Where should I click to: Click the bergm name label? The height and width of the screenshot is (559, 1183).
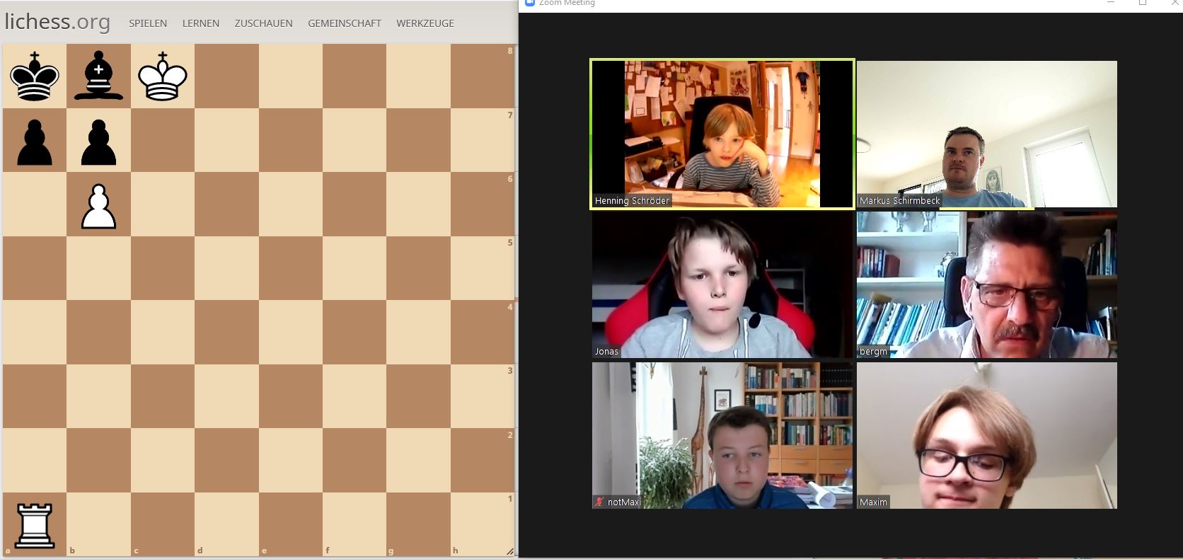point(873,351)
